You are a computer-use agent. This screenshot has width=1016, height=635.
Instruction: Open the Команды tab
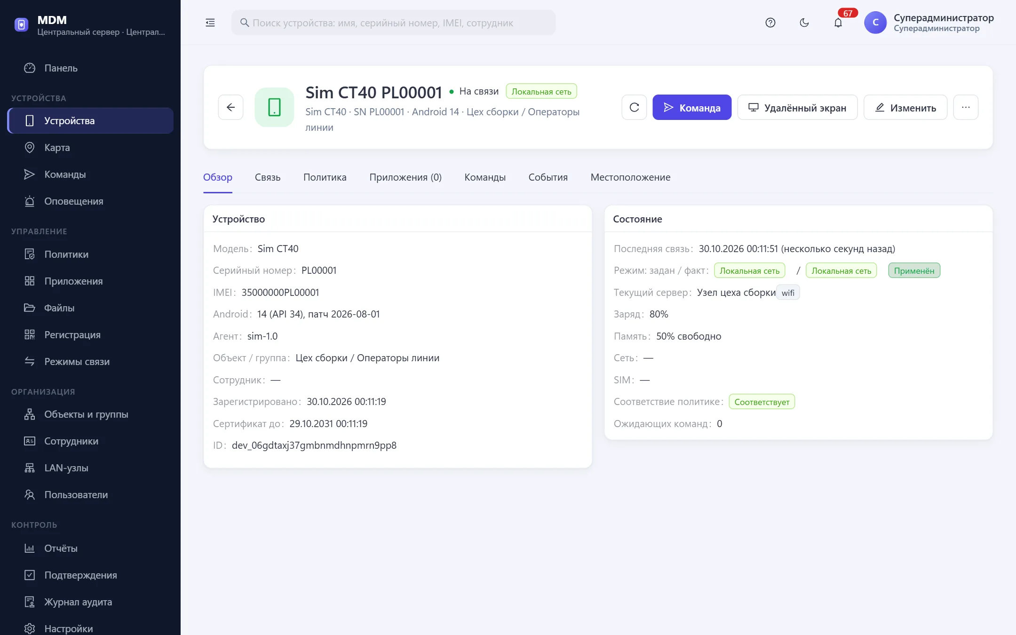[485, 177]
